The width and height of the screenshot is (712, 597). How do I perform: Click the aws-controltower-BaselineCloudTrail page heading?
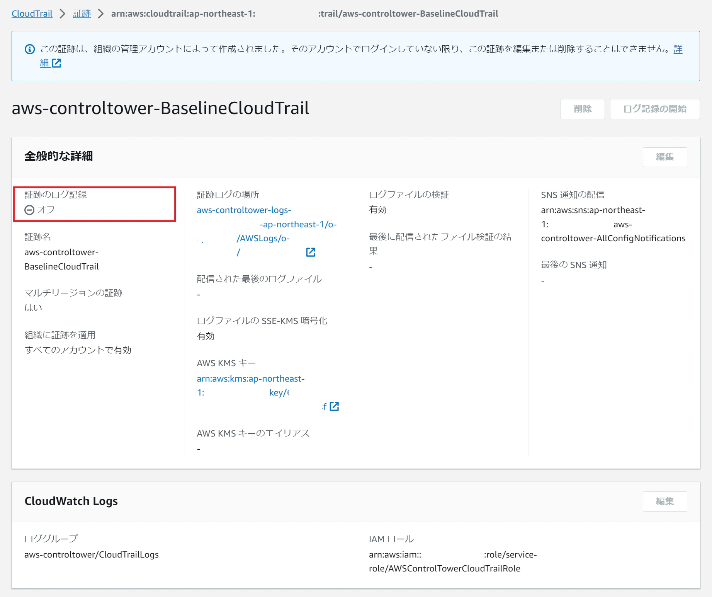[160, 108]
